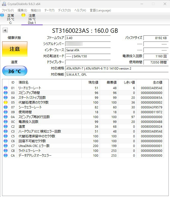170x197 pixels.
Task: Click raw value 000800000024 of 温度 row
Action: click(152, 126)
